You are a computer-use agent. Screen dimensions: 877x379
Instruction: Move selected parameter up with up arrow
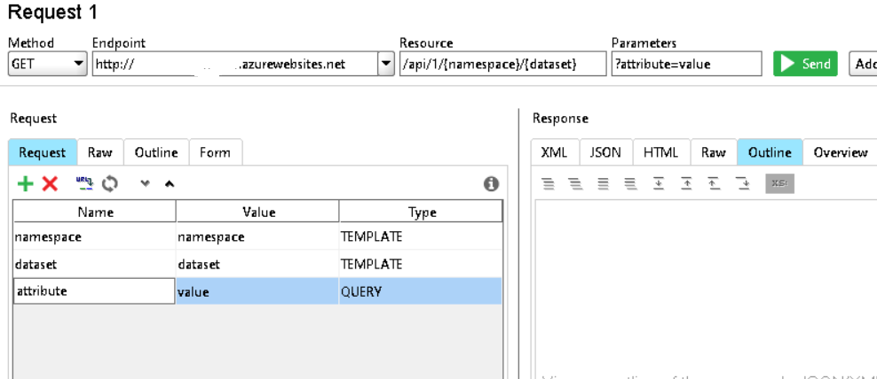click(170, 184)
